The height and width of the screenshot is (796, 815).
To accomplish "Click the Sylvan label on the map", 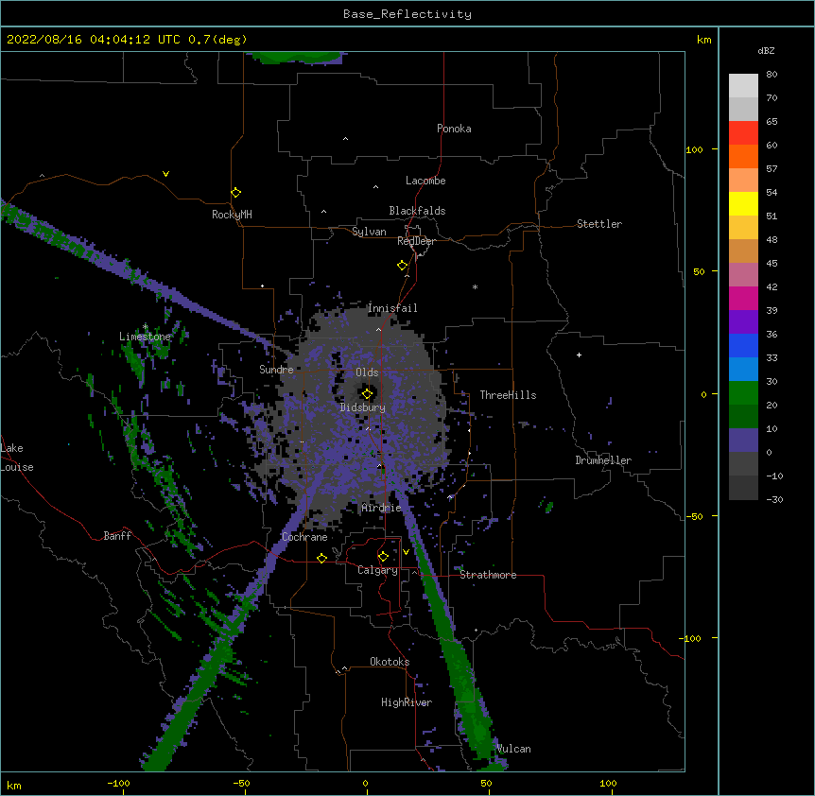I will coord(369,232).
